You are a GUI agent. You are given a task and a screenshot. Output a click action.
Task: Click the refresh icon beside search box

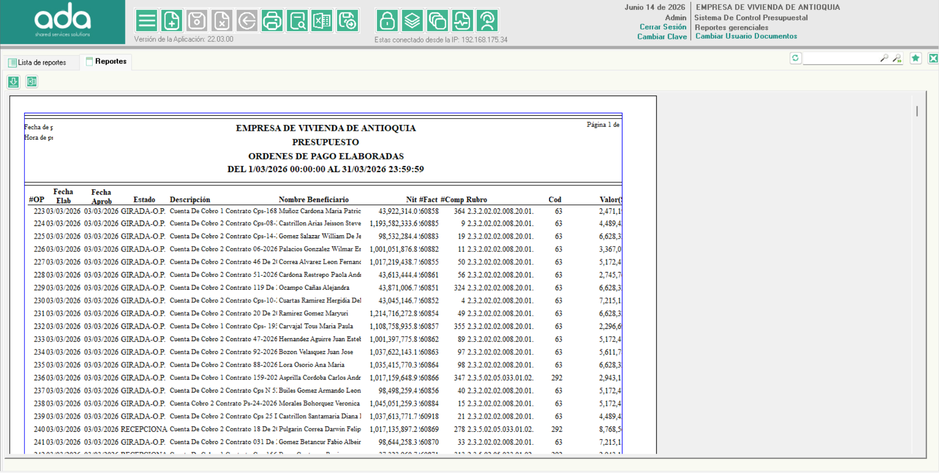pos(795,58)
